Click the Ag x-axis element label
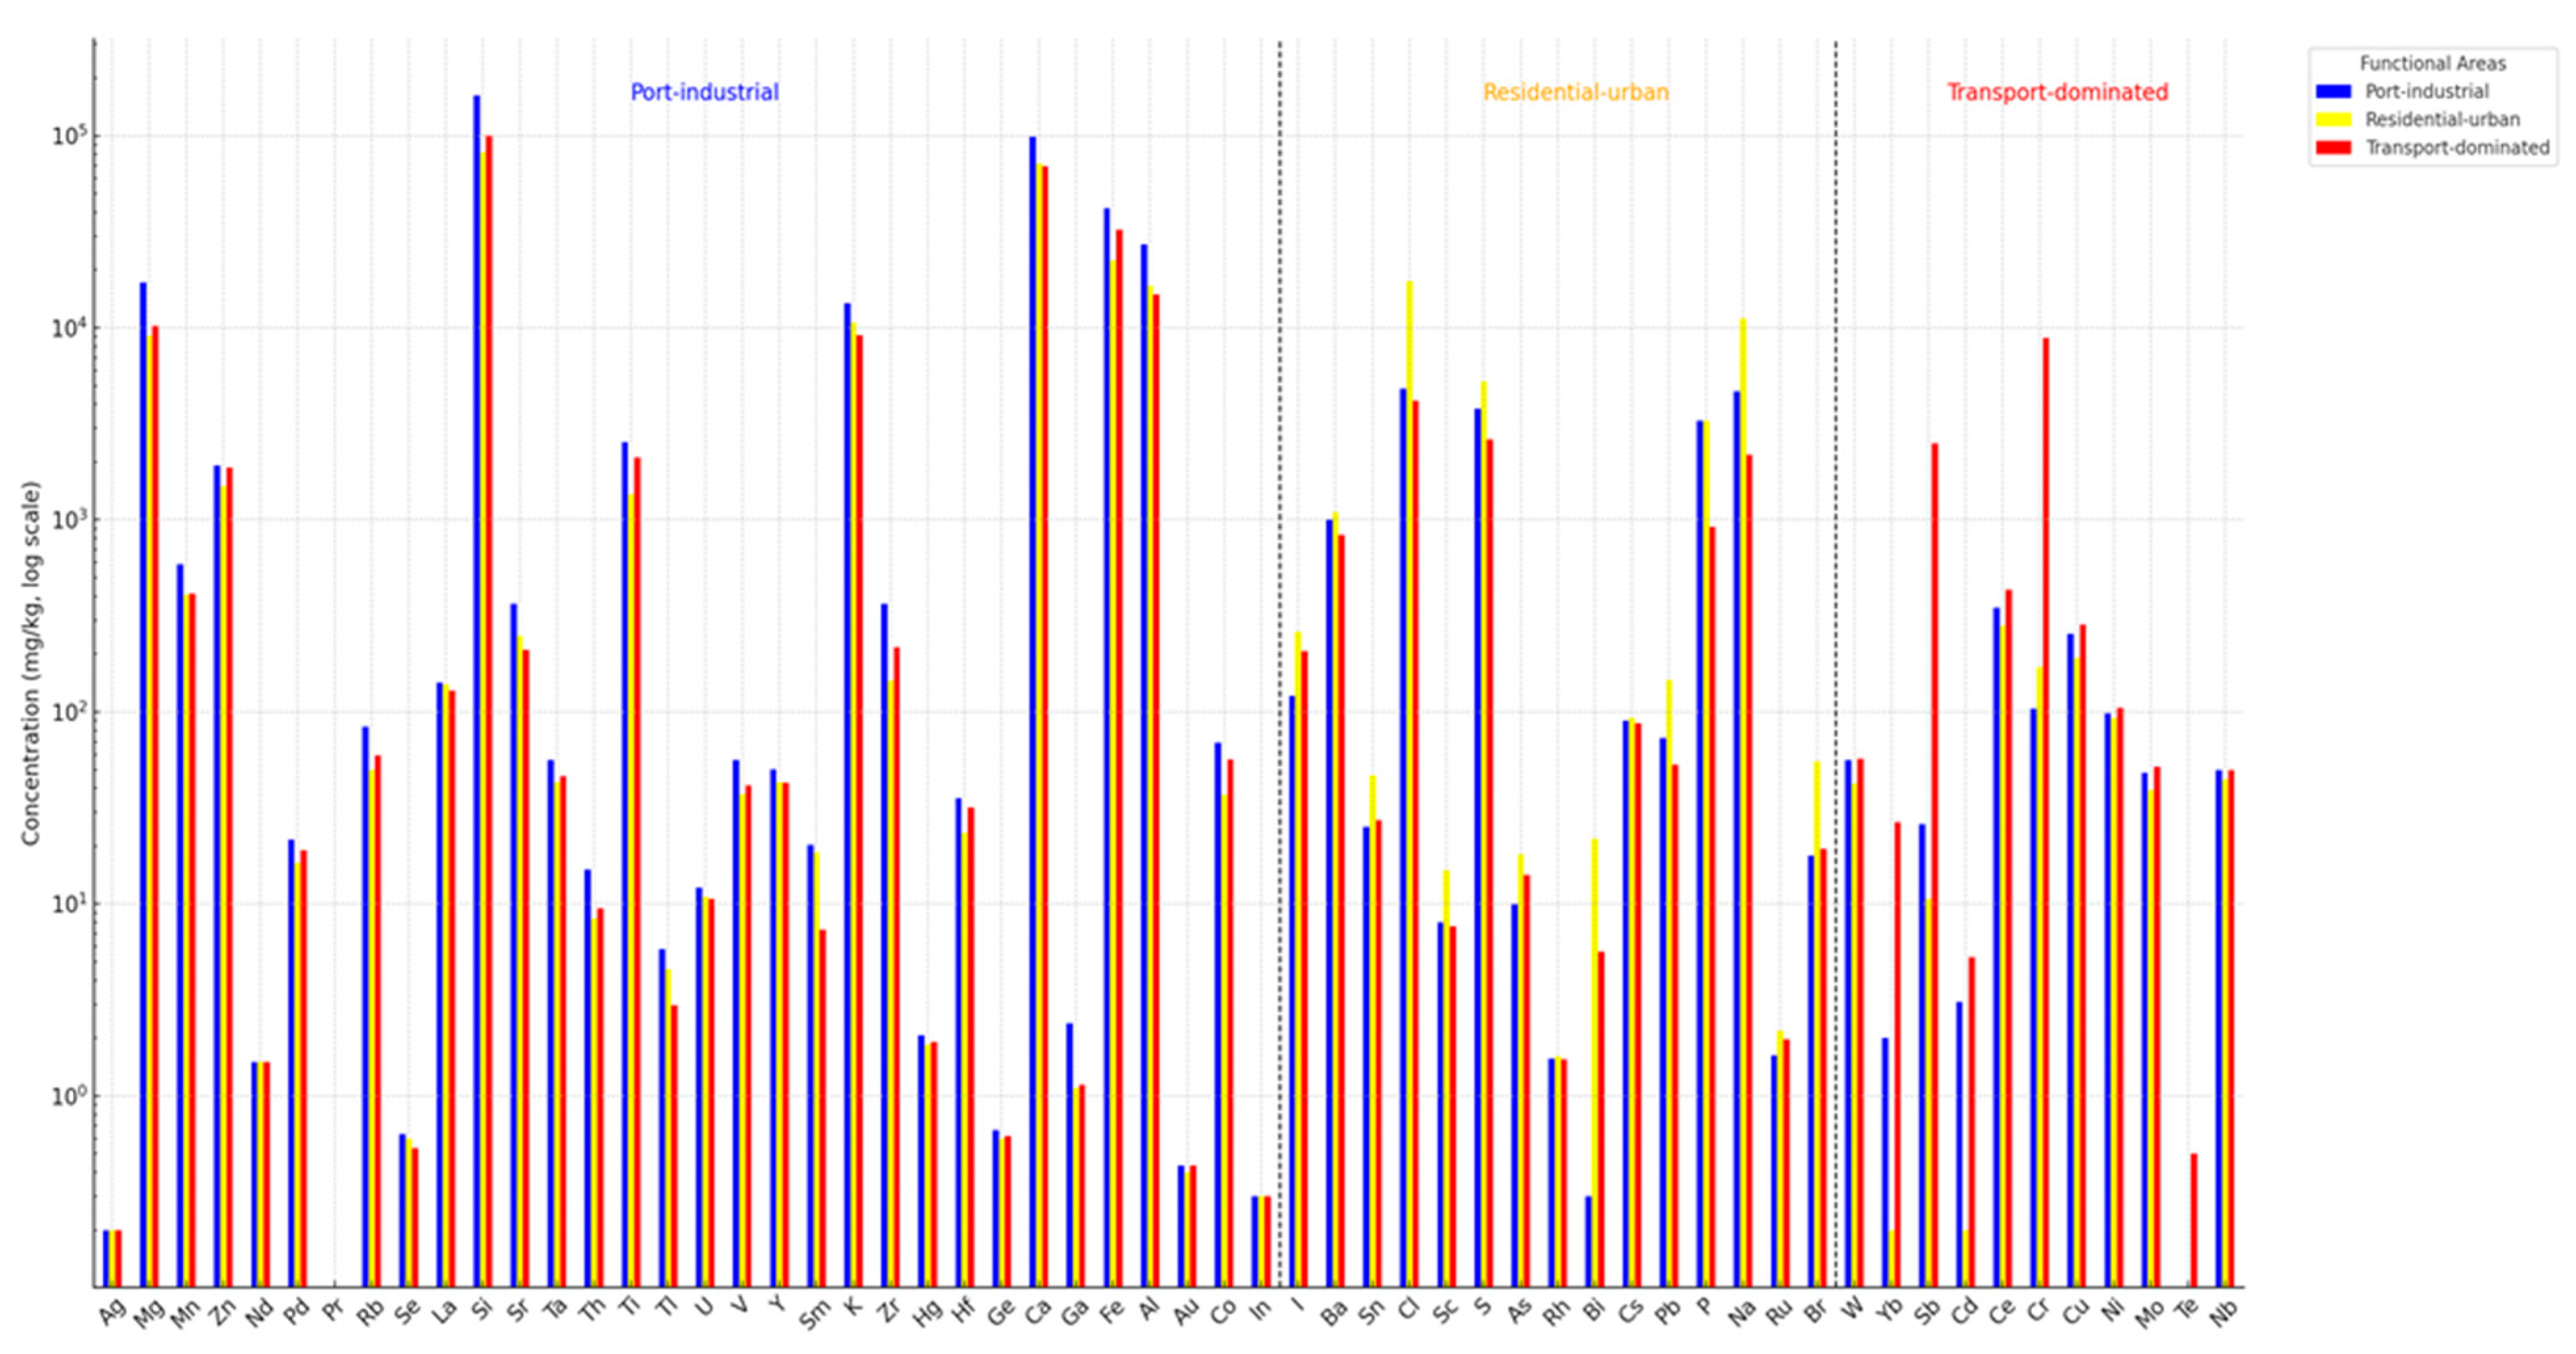Viewport: 2576px width, 1354px height. [112, 1311]
